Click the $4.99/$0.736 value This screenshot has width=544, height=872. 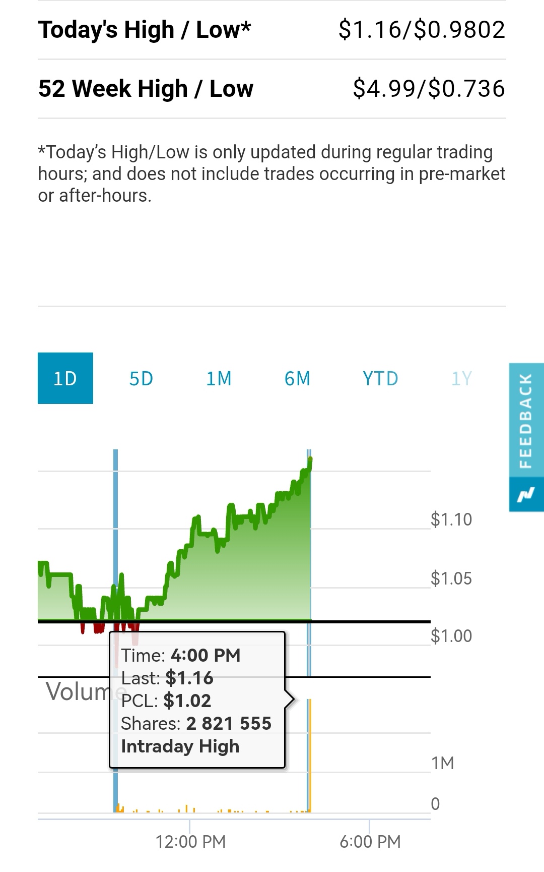[429, 89]
